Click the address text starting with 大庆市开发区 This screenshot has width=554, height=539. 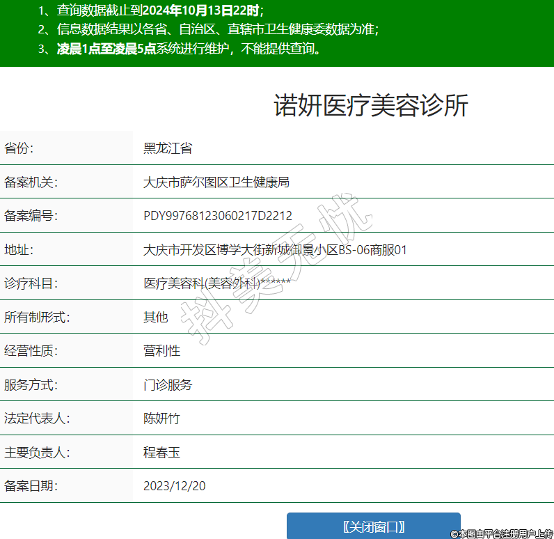tap(275, 249)
